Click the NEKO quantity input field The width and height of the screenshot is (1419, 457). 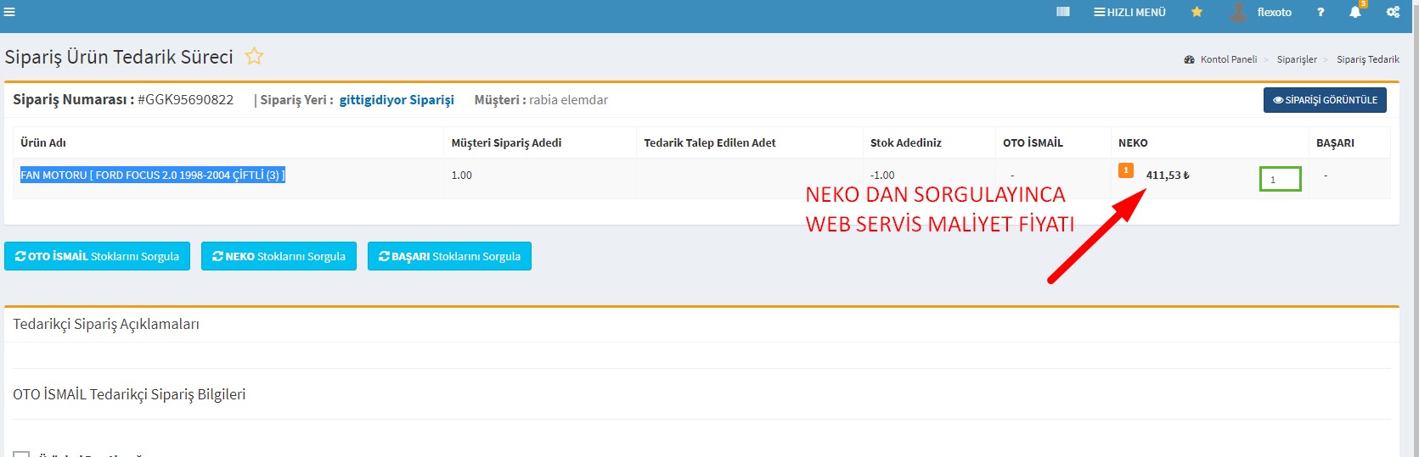[1280, 179]
